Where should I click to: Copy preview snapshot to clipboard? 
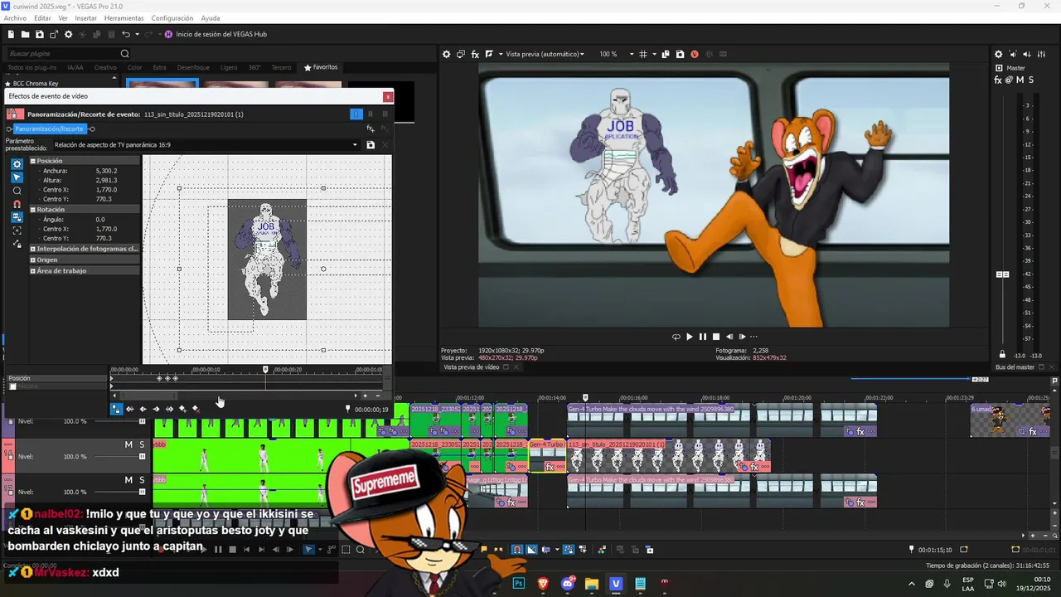(x=666, y=54)
